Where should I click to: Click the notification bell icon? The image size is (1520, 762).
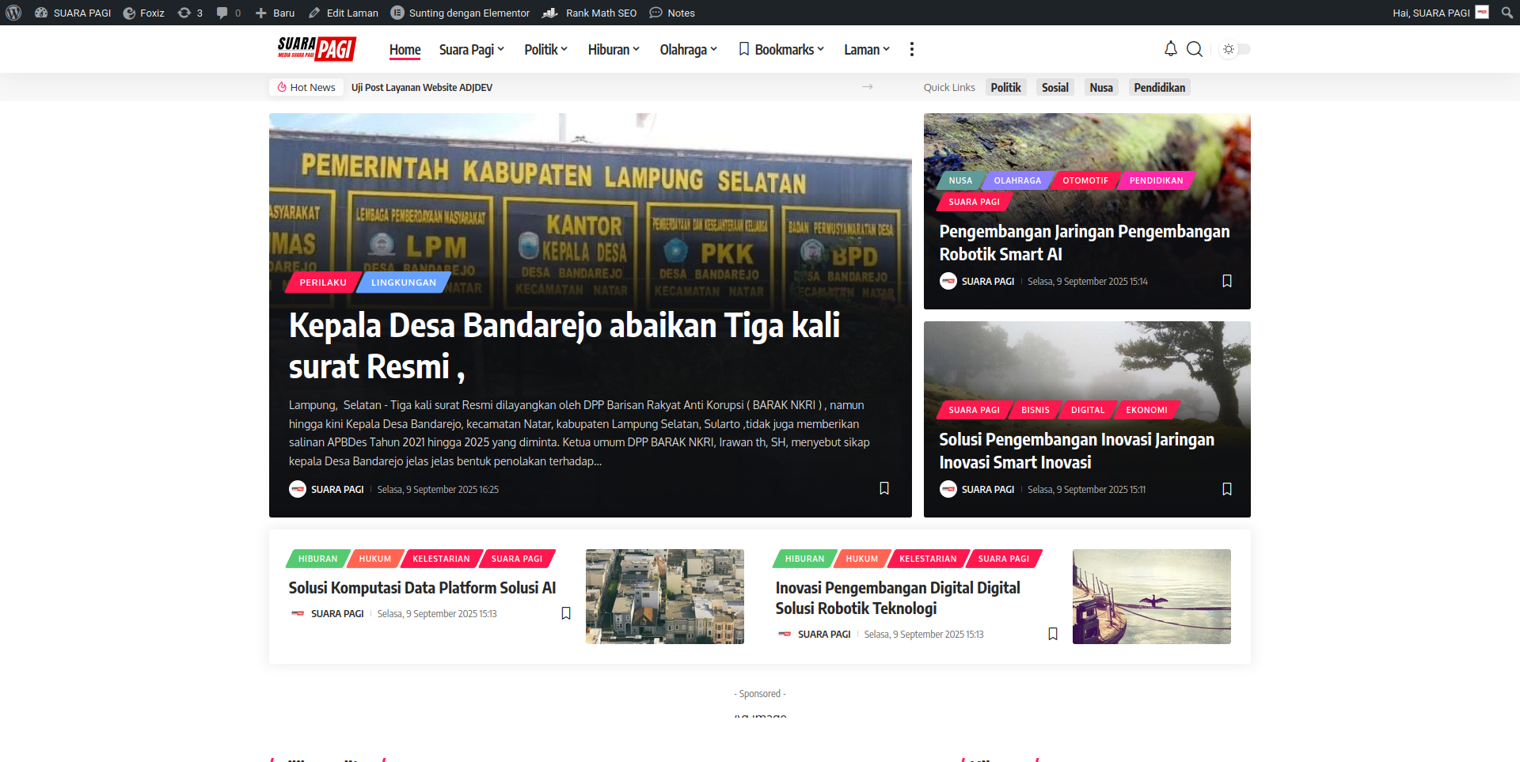1170,49
